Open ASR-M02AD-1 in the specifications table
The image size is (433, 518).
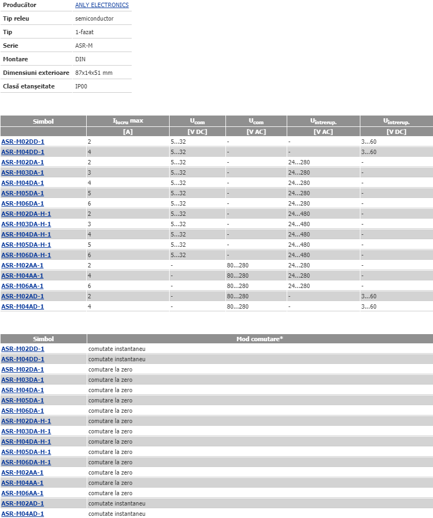click(x=23, y=296)
